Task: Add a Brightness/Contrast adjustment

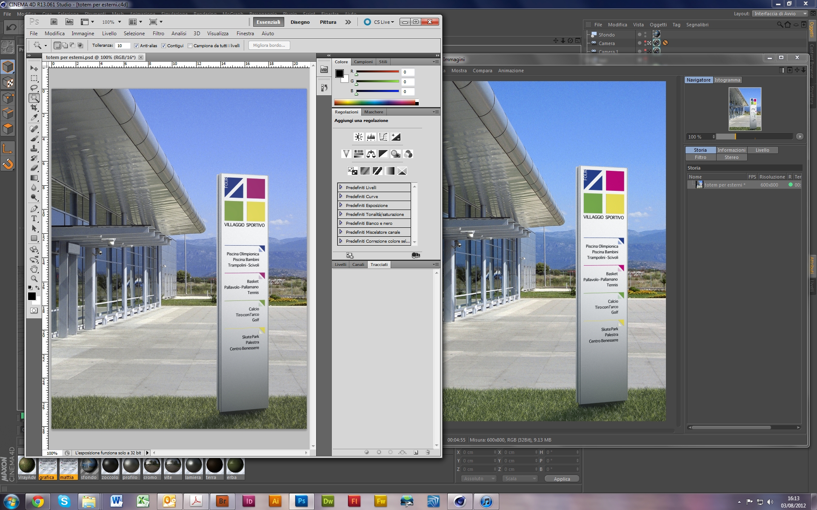Action: [x=359, y=137]
